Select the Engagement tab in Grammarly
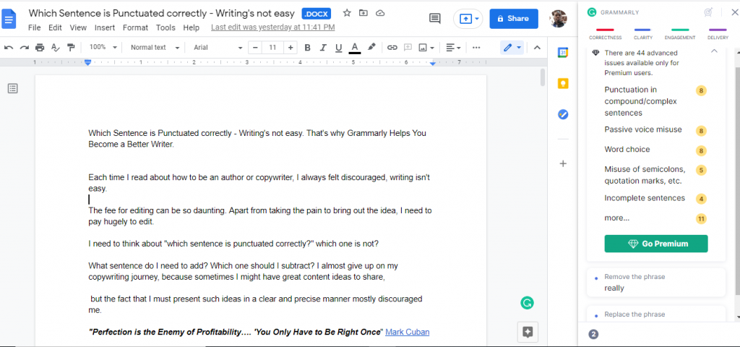 680,34
